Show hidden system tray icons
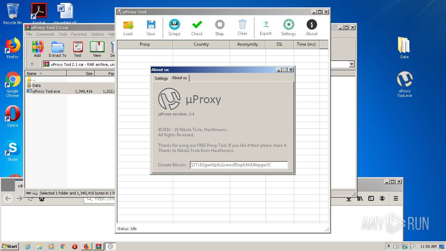This screenshot has width=446, height=251. (389, 246)
